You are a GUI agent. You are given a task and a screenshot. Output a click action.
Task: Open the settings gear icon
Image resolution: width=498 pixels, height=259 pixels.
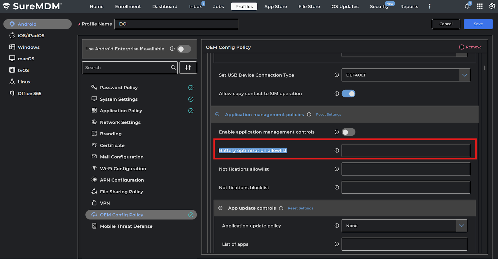coord(492,6)
